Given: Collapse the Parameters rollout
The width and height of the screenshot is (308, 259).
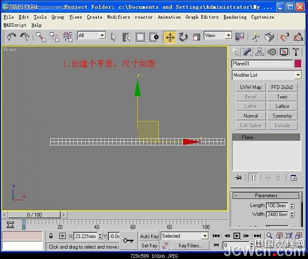Looking at the screenshot, I should tap(266, 195).
